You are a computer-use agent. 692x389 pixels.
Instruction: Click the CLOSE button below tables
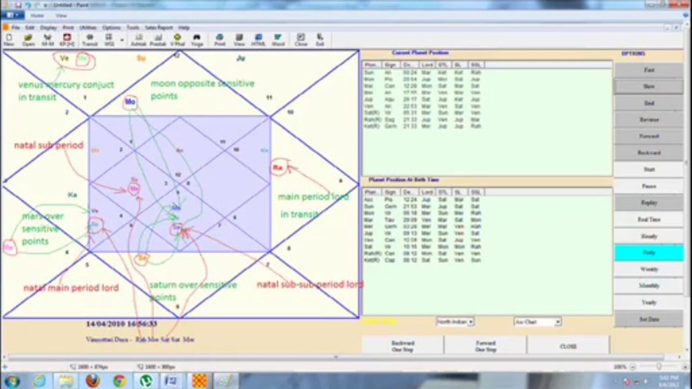click(568, 346)
